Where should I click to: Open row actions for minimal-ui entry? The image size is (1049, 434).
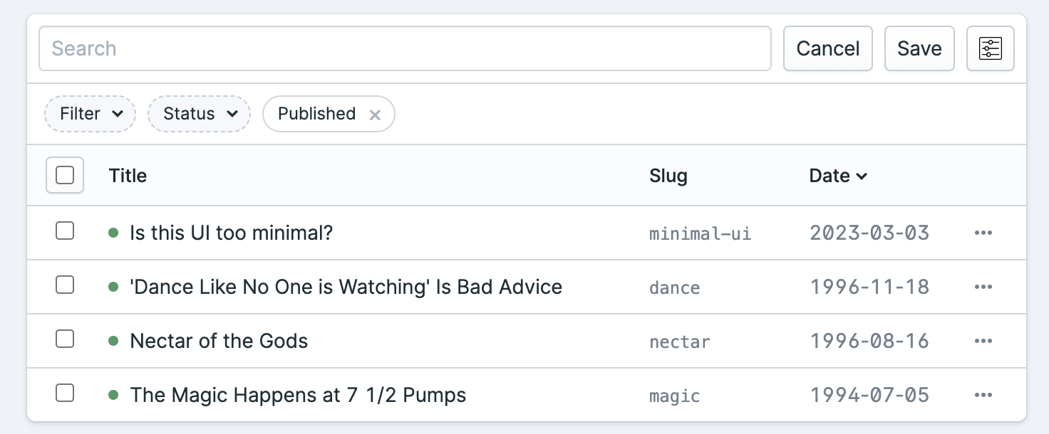(983, 233)
